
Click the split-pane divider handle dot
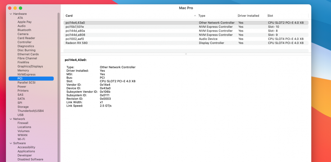coord(186,54)
